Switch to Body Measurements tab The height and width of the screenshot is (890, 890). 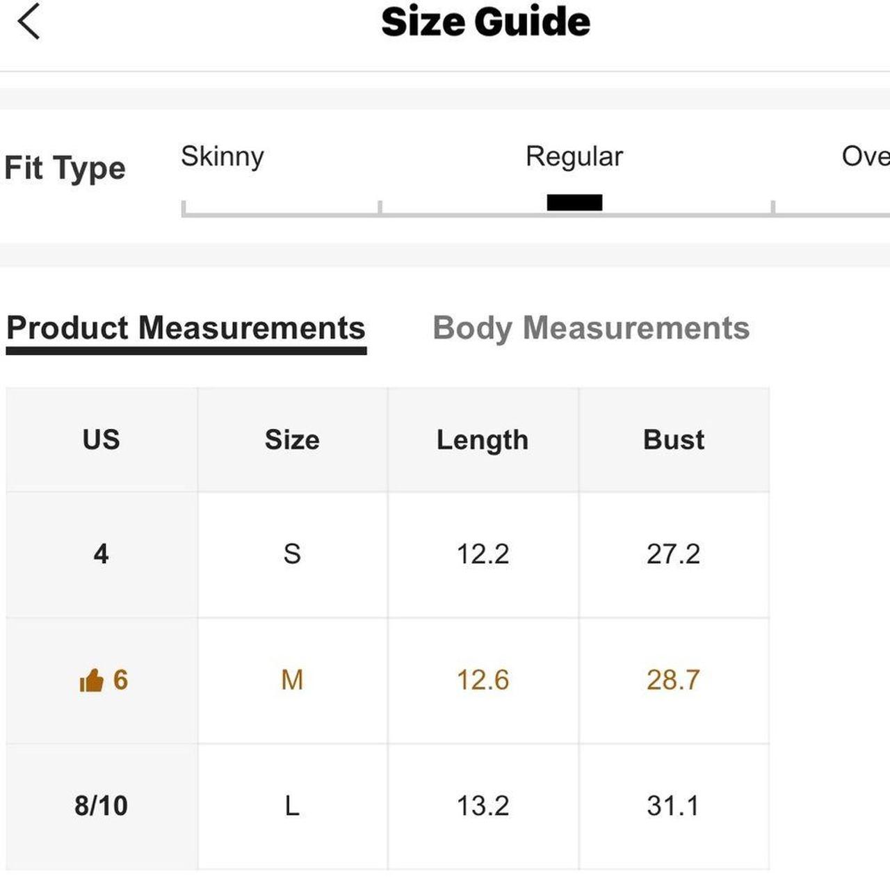(590, 328)
